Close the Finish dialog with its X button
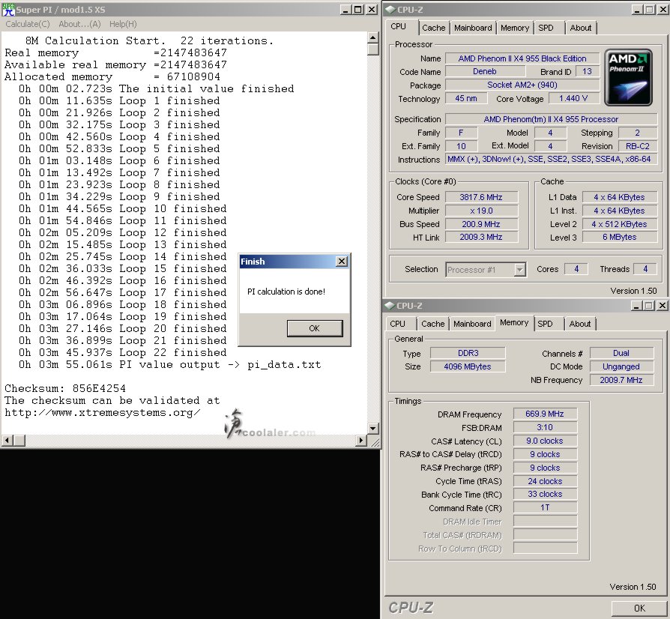This screenshot has width=670, height=619. pyautogui.click(x=342, y=262)
